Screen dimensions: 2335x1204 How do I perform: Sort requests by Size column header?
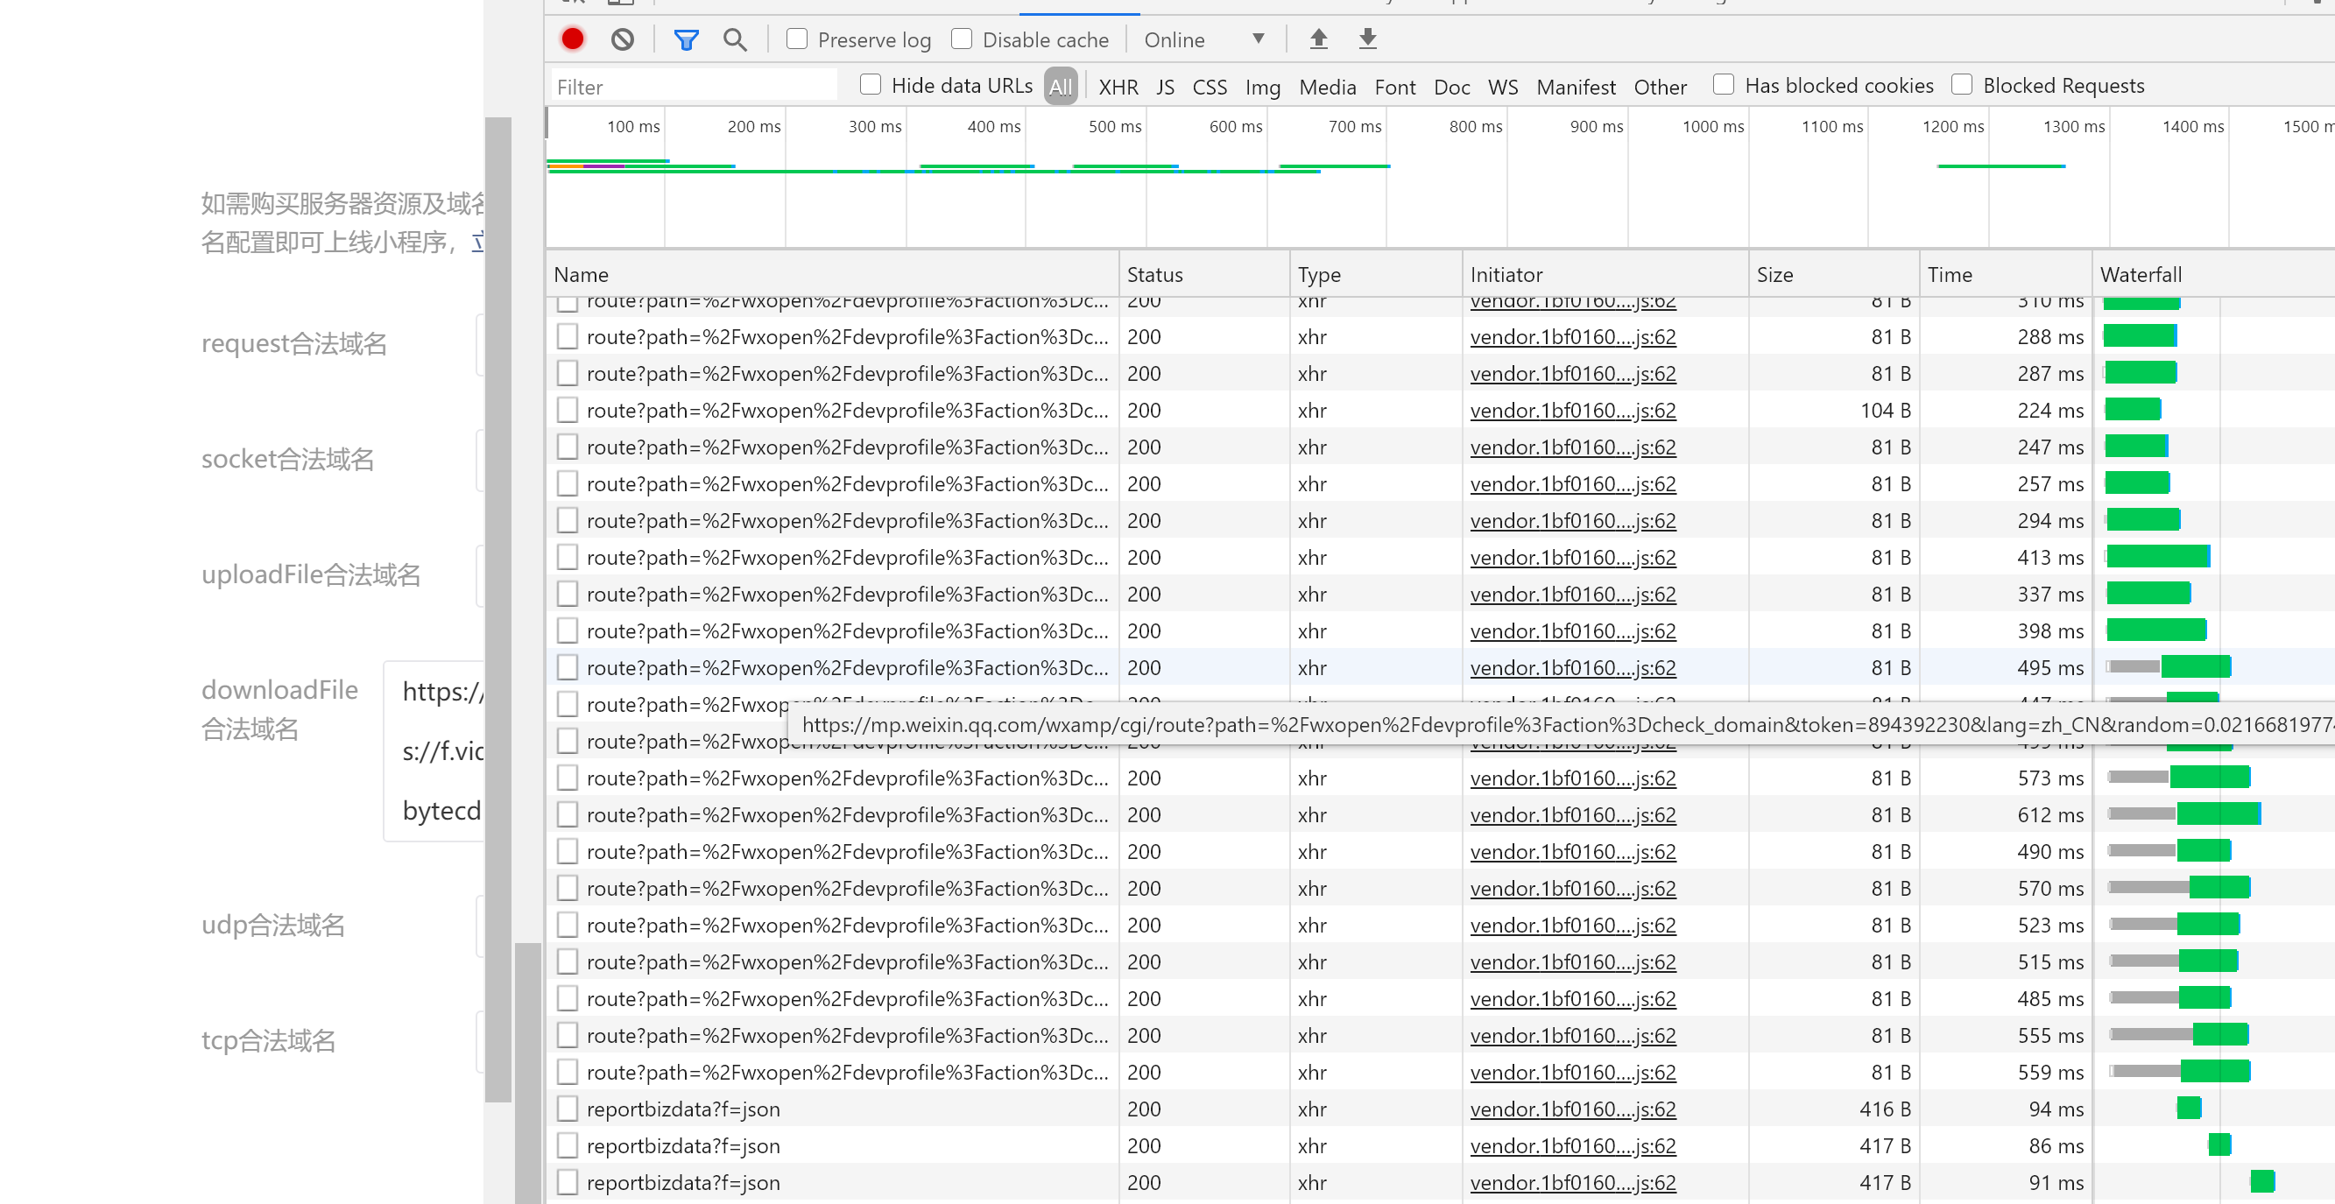[x=1774, y=274]
